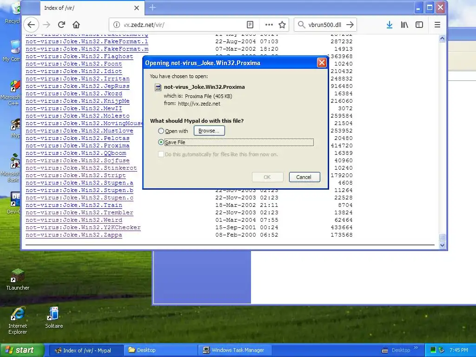Switch to Desktop folder taskbar item
Screen dimensions: 476x357
tap(160, 350)
